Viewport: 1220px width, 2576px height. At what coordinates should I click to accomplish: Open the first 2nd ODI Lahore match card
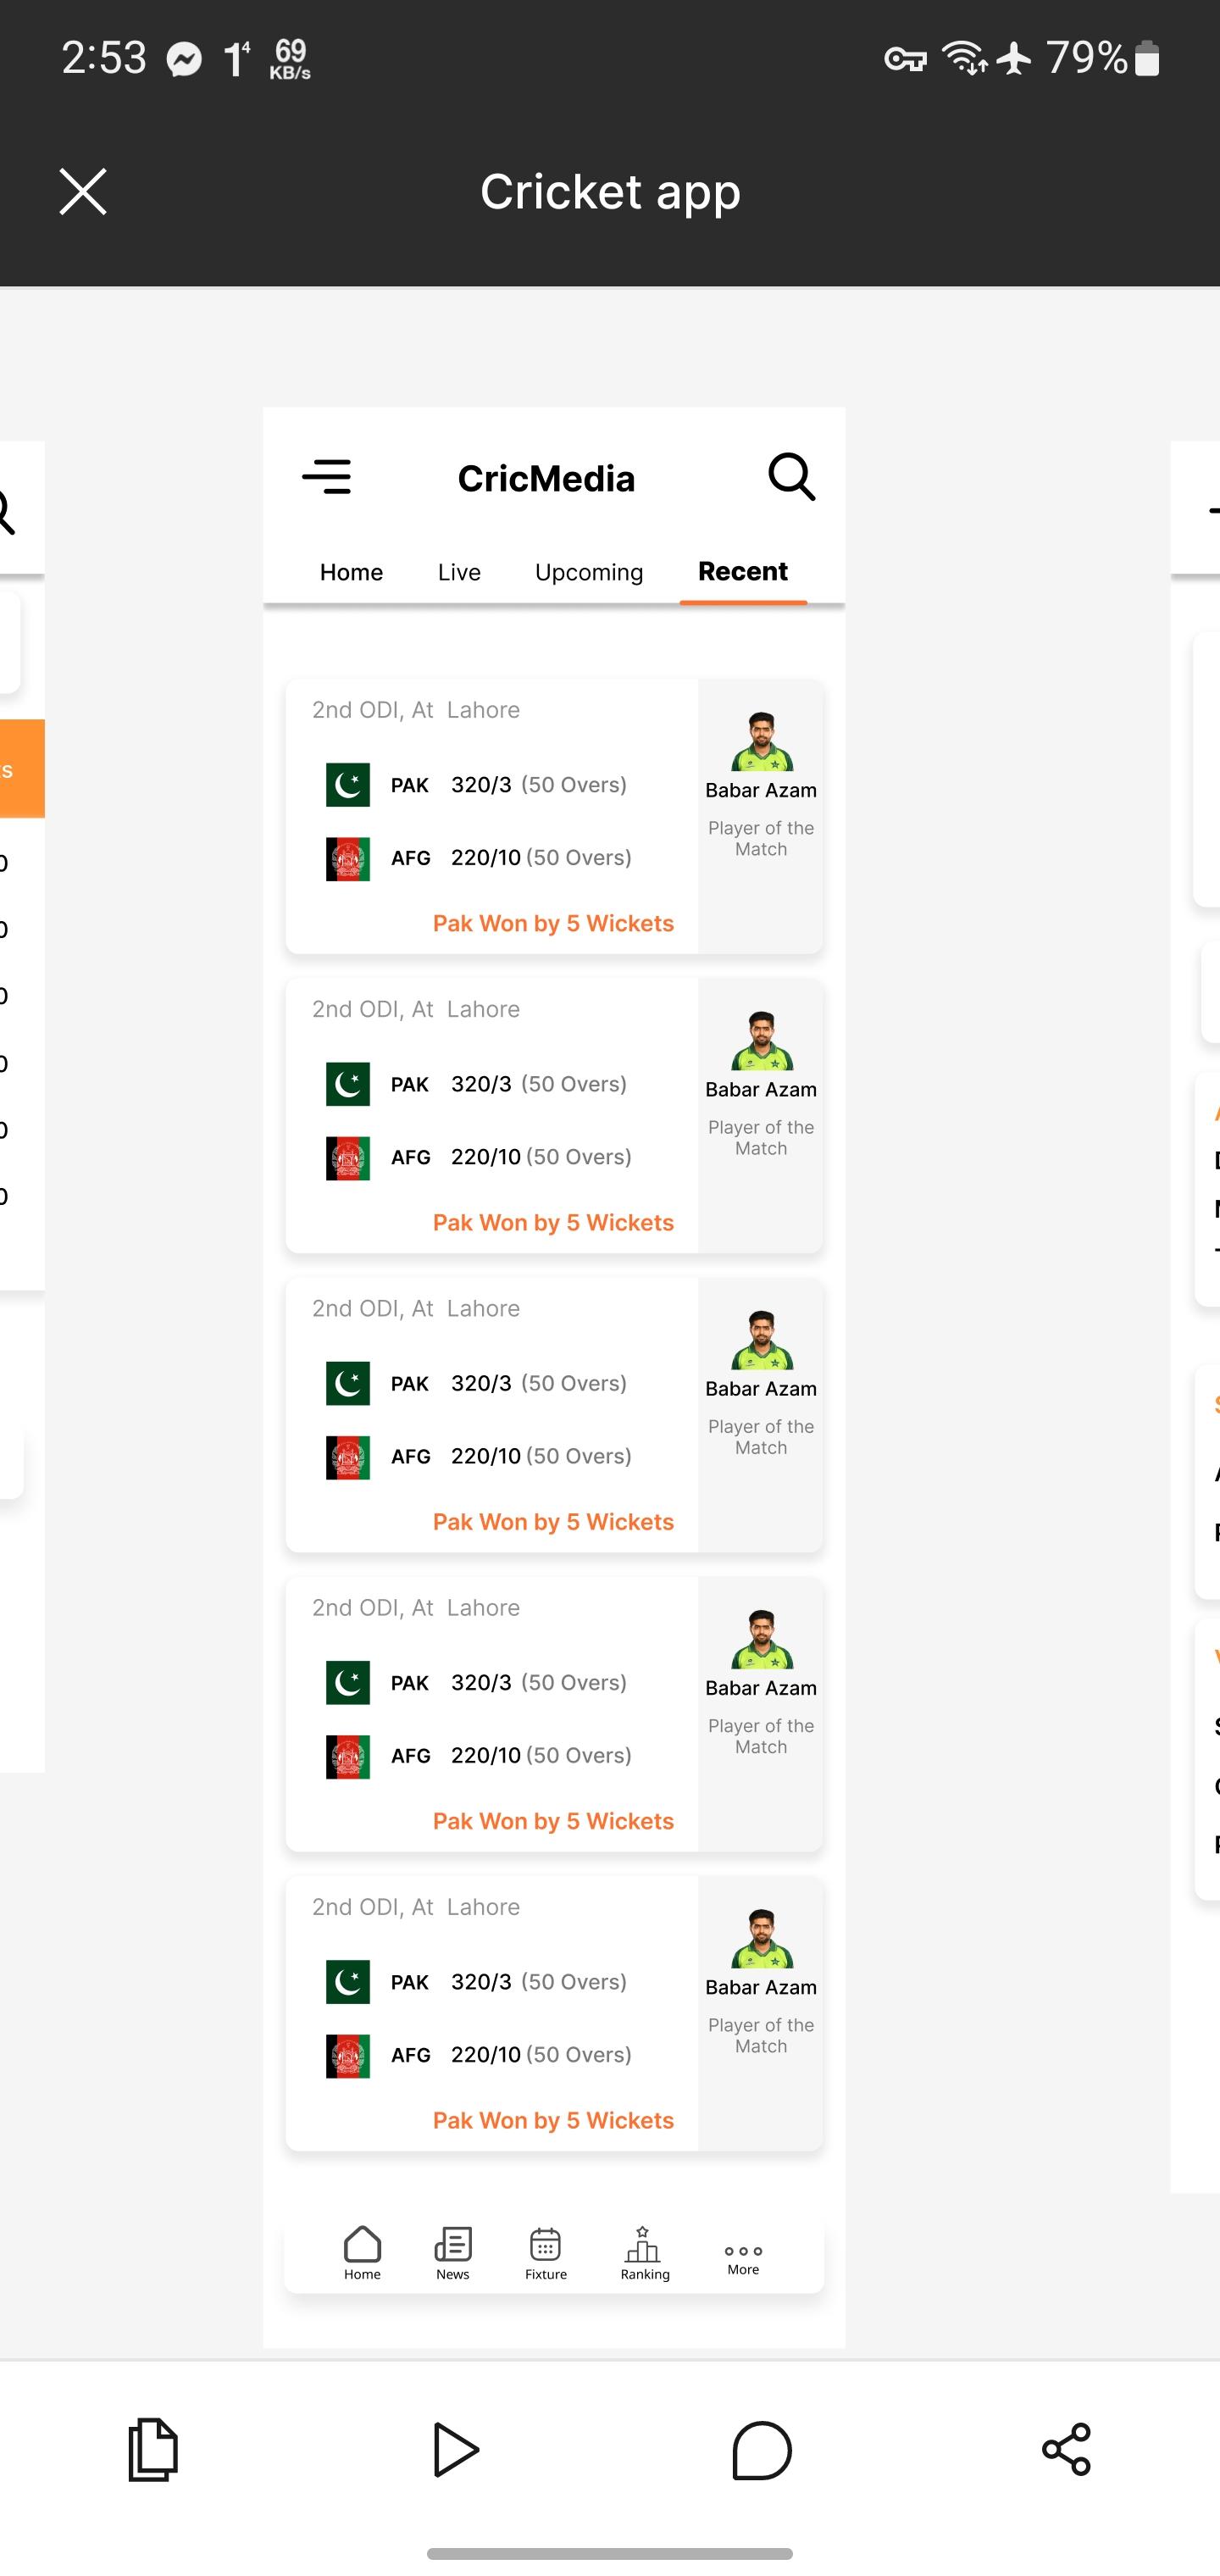pos(554,816)
